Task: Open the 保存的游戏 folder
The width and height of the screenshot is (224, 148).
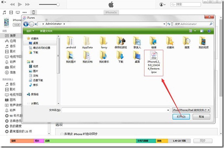Action: (121, 42)
